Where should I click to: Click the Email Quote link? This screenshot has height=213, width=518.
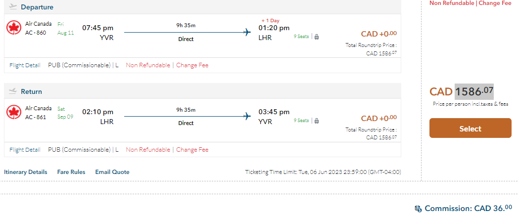point(112,172)
